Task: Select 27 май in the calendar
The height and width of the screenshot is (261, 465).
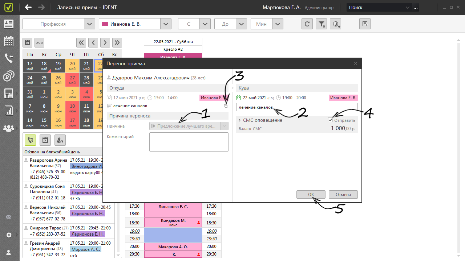Action: 72,80
